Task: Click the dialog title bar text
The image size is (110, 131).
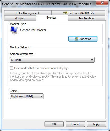Action: (x=47, y=4)
